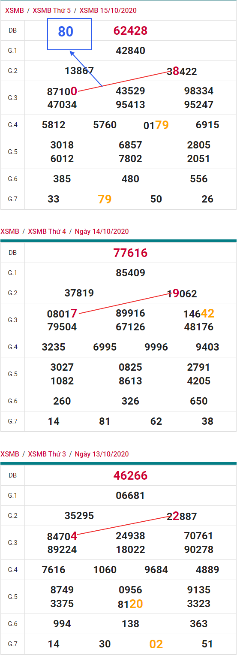Screen dimensions: 237x656
Task: Open the Ngày 13/10/2020 link
Action: 102,454
